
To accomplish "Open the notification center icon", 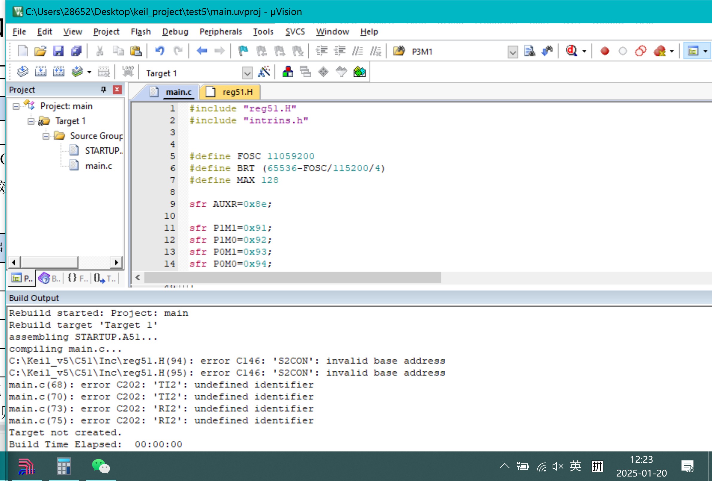I will [687, 467].
